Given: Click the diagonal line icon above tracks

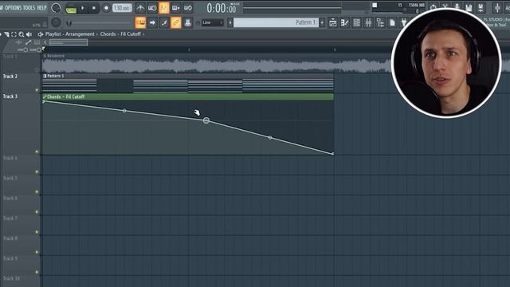Looking at the screenshot, I should [29, 42].
